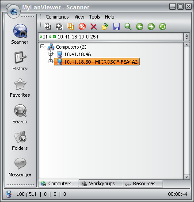Screen dimensions: 194x202
Task: Open the Favorites star section
Action: 20,88
